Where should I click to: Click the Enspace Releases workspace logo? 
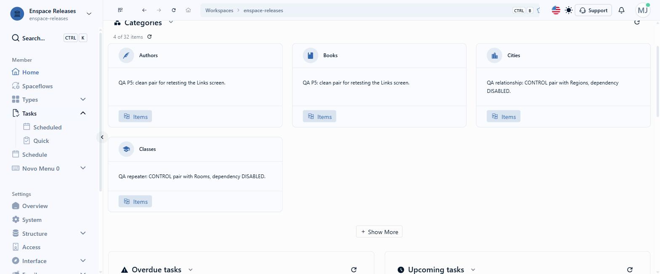(17, 14)
